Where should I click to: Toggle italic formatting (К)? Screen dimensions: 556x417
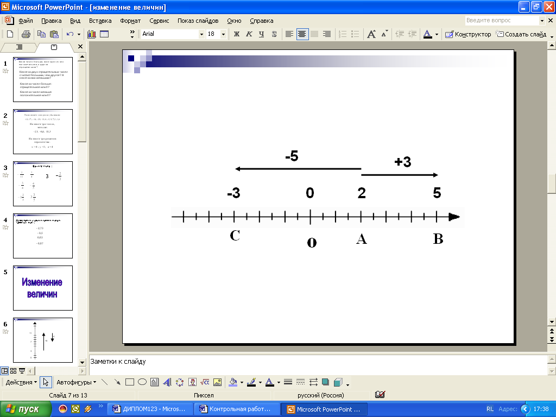pos(249,34)
